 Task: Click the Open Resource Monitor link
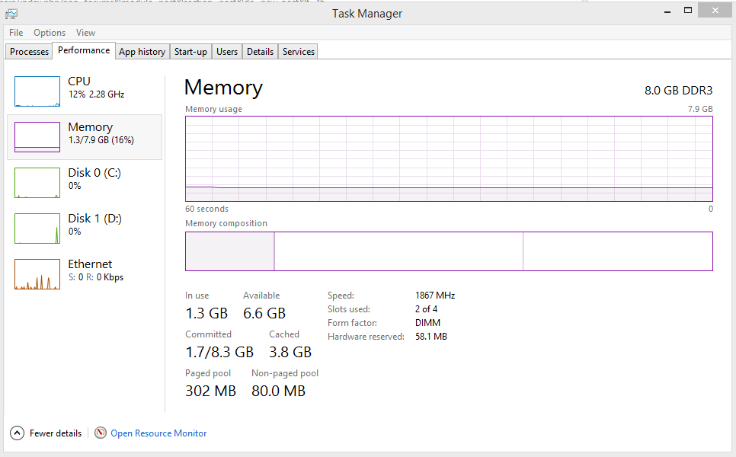coord(158,433)
